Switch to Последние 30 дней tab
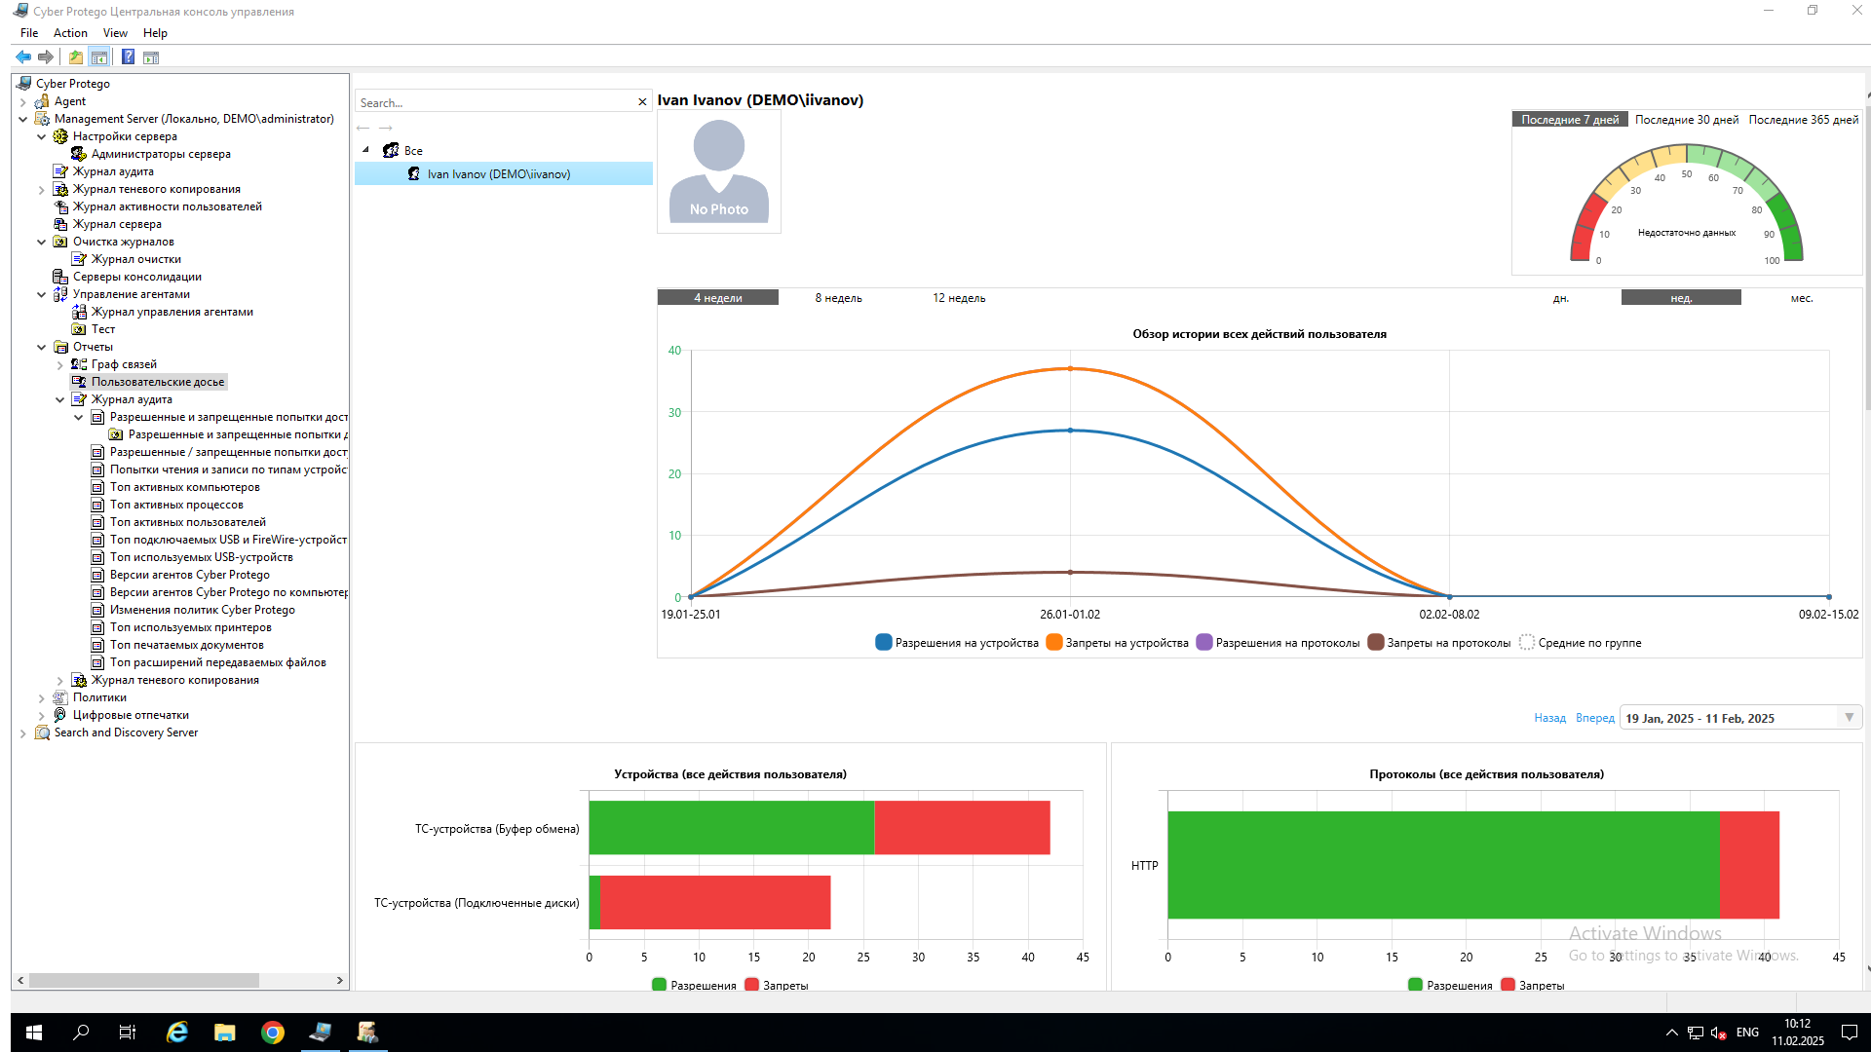Image resolution: width=1871 pixels, height=1052 pixels. [1686, 120]
